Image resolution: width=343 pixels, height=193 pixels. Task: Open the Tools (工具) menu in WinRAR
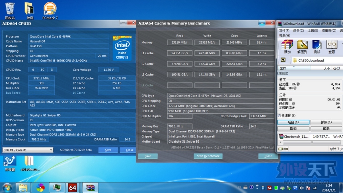click(x=313, y=30)
